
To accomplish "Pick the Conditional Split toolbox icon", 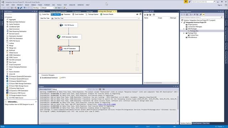I will tap(7, 27).
